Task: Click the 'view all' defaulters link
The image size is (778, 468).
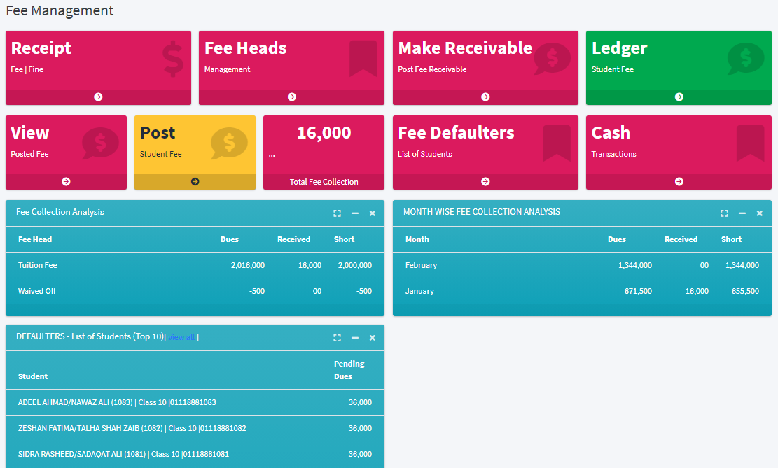Action: (x=181, y=337)
